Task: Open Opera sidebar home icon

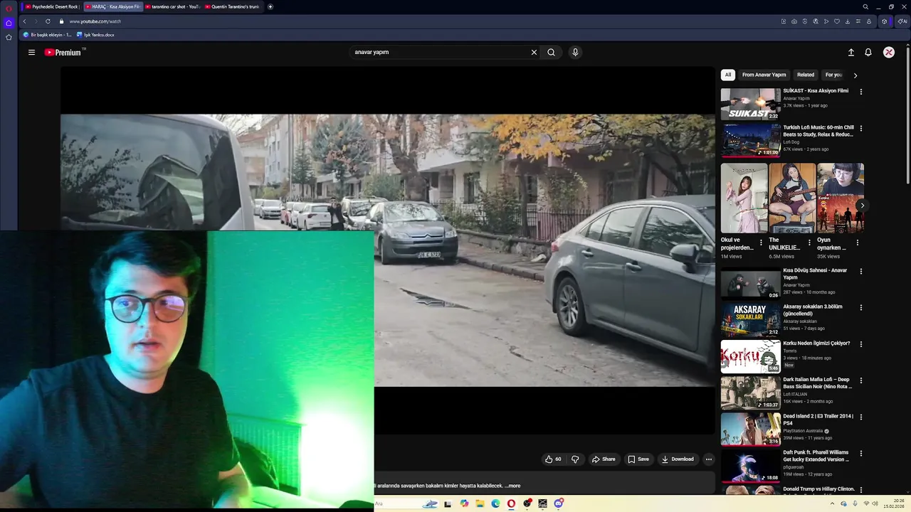Action: coord(9,23)
